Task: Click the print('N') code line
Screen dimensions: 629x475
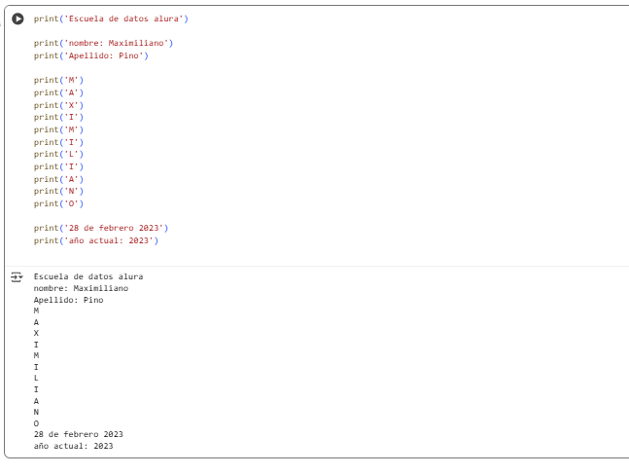Action: 58,191
